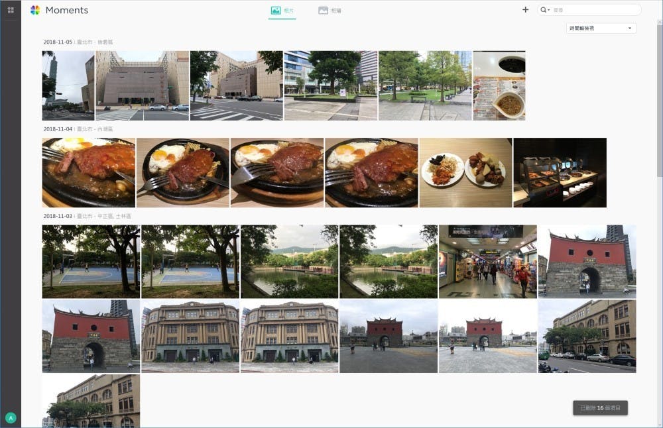The image size is (663, 428).
Task: Click the magnifier icon in the search bar
Action: click(x=544, y=10)
